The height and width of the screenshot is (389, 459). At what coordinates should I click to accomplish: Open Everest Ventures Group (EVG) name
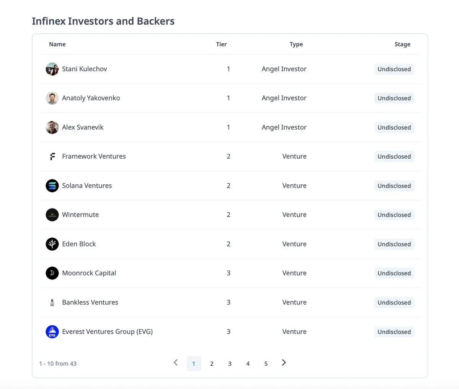click(107, 332)
